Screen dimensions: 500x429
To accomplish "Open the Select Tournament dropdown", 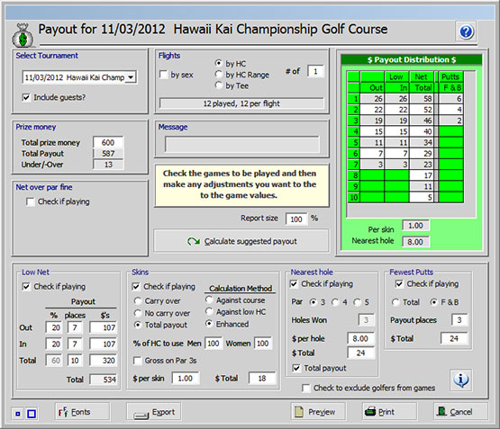I will (131, 77).
